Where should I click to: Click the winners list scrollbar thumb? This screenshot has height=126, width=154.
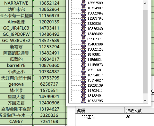point(145,52)
